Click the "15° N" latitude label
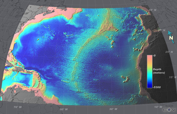The width and height of the screenshot is (177, 114). click(173, 77)
